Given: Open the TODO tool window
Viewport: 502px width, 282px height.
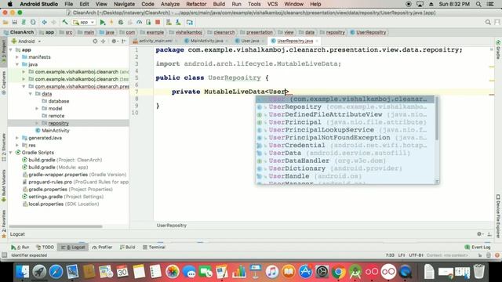Looking at the screenshot, I should click(45, 248).
